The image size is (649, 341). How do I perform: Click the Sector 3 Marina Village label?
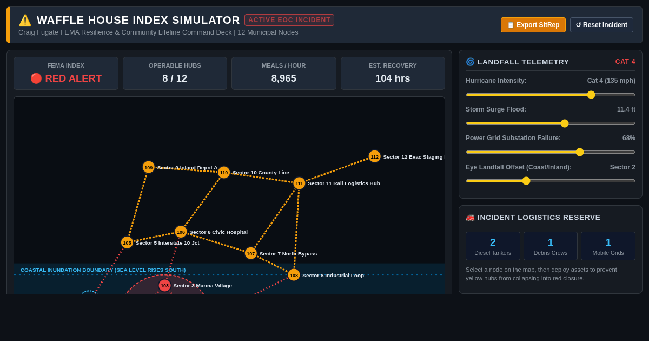(203, 286)
